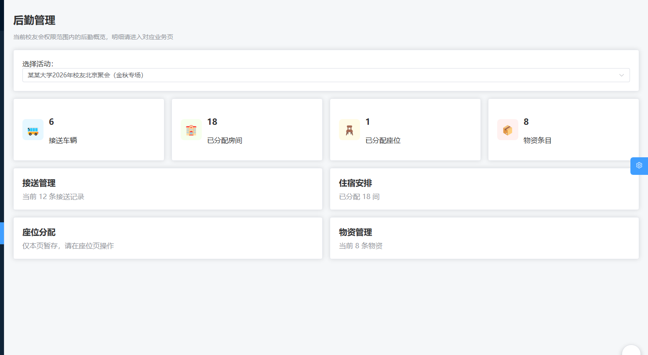Open the 物资管理 card

[484, 238]
